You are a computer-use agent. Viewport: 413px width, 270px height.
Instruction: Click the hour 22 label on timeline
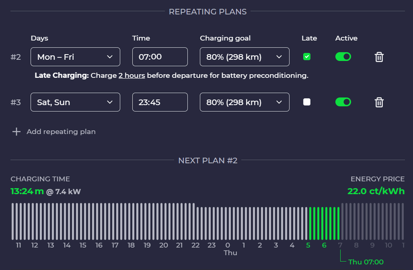[x=195, y=245]
